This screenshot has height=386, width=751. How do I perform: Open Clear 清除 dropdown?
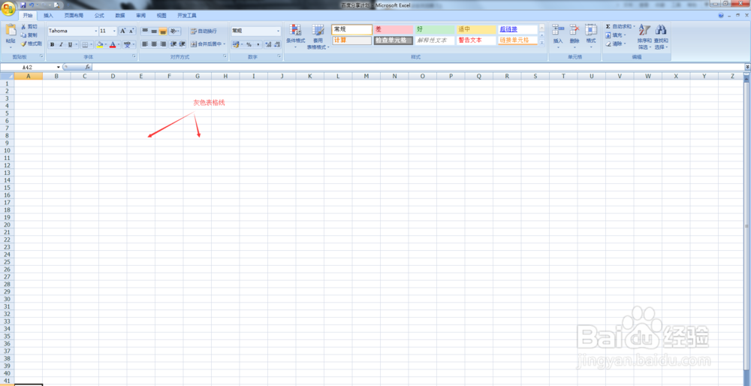616,44
